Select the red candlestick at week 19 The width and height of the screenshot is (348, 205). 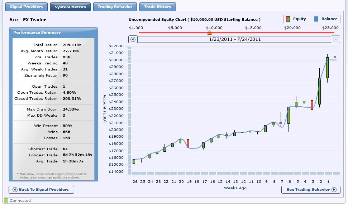[x=188, y=143]
